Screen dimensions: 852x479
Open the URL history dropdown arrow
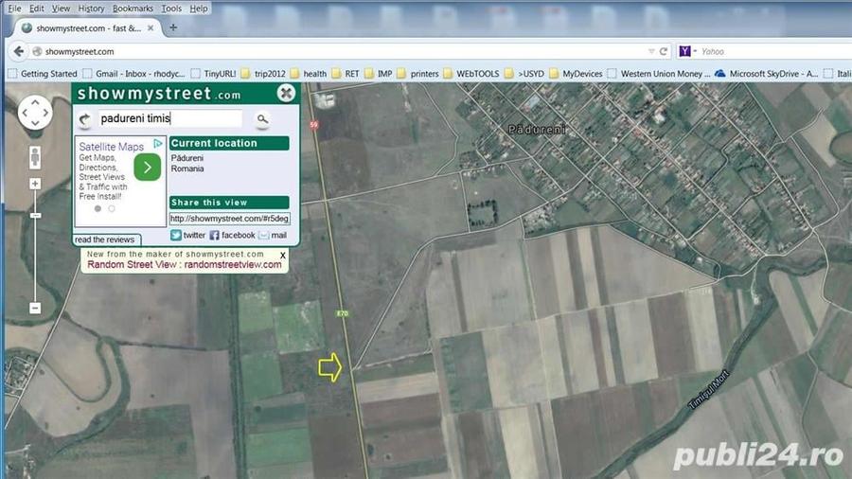[x=651, y=51]
